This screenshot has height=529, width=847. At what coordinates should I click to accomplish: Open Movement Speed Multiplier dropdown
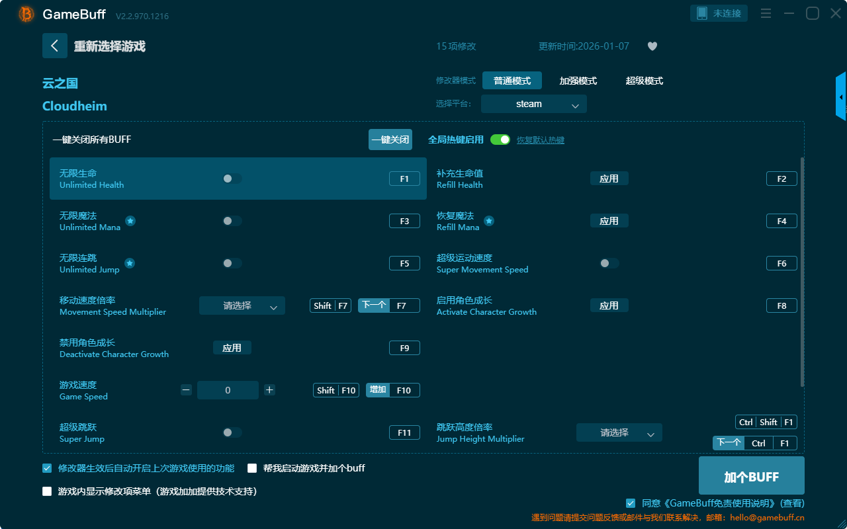pos(242,305)
